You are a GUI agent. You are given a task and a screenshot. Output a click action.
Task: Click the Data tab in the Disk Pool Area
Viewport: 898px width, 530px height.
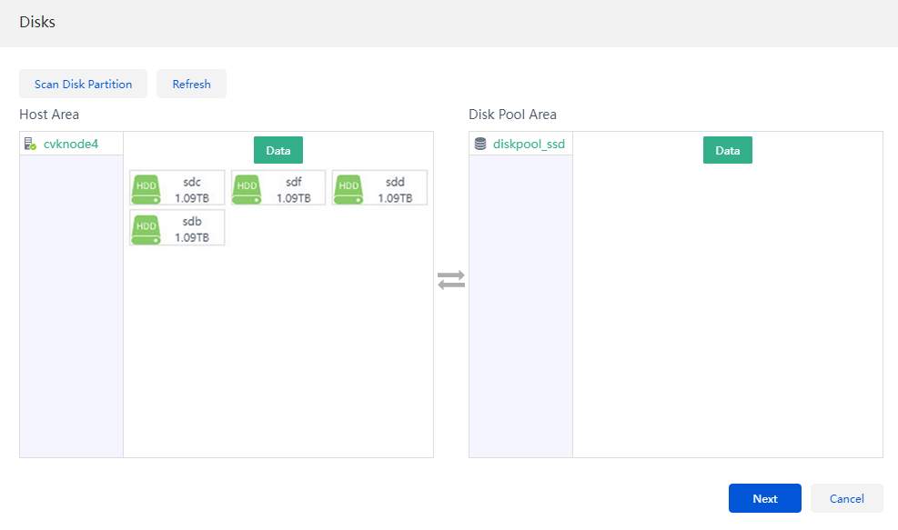pyautogui.click(x=727, y=150)
